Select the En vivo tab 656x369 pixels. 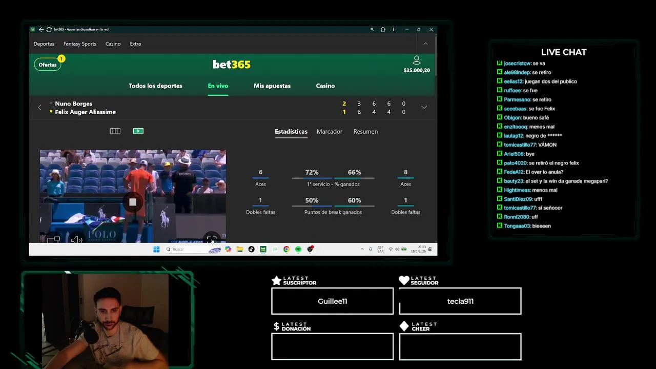[x=218, y=86]
